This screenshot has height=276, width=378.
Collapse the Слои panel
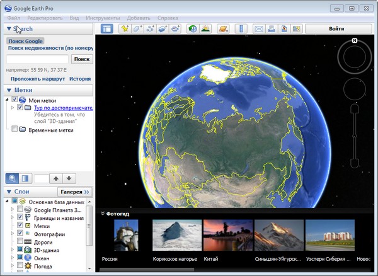pos(8,192)
